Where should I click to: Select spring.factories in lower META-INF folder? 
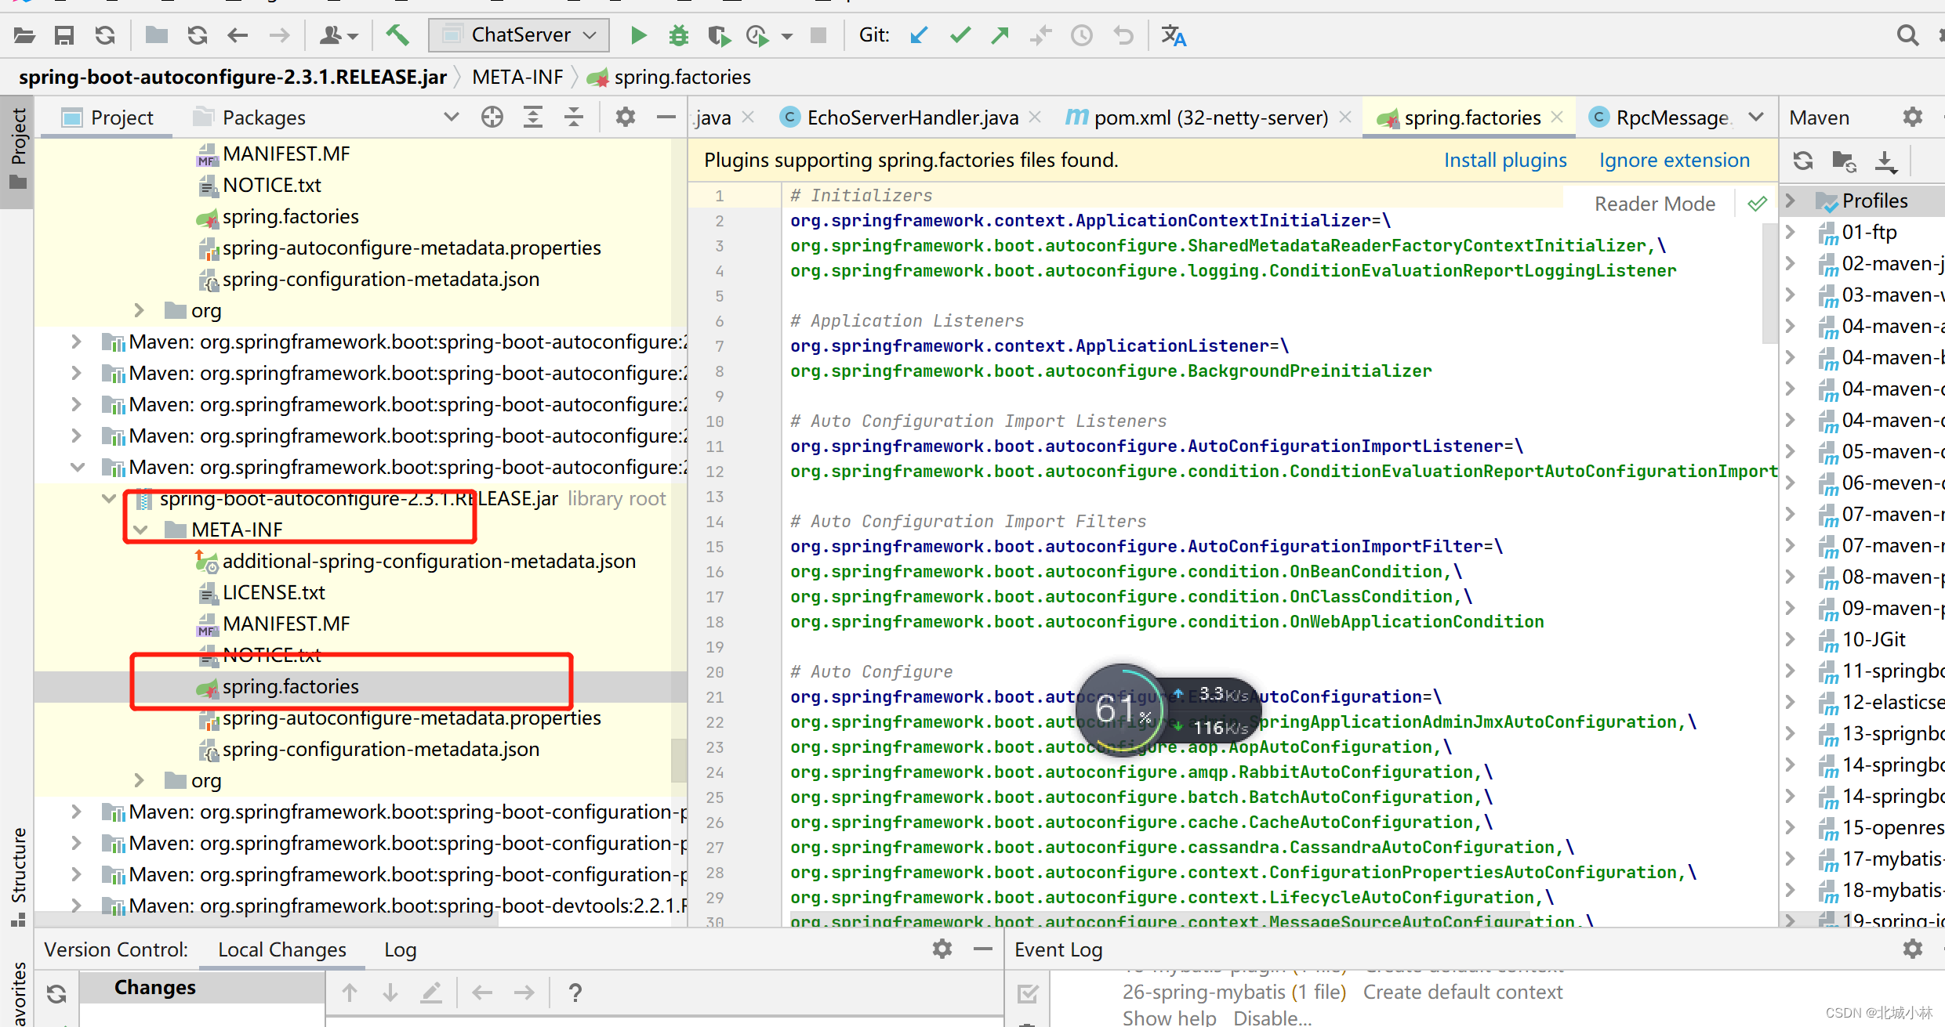pos(290,687)
